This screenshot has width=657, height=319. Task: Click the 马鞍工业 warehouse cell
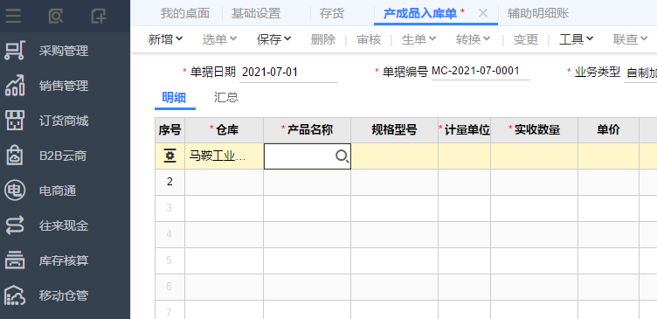[225, 156]
